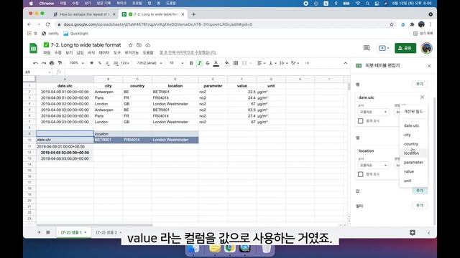Screen dimensions: 460x258
Task: Click the last edit history link
Action: (x=188, y=52)
